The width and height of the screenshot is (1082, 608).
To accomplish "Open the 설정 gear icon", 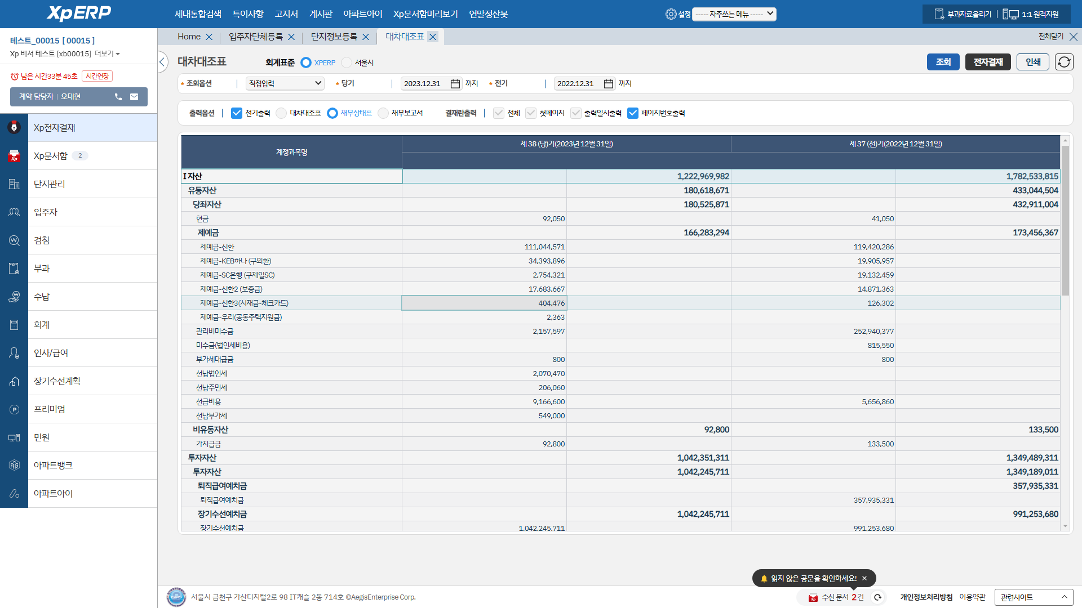I will click(x=671, y=14).
